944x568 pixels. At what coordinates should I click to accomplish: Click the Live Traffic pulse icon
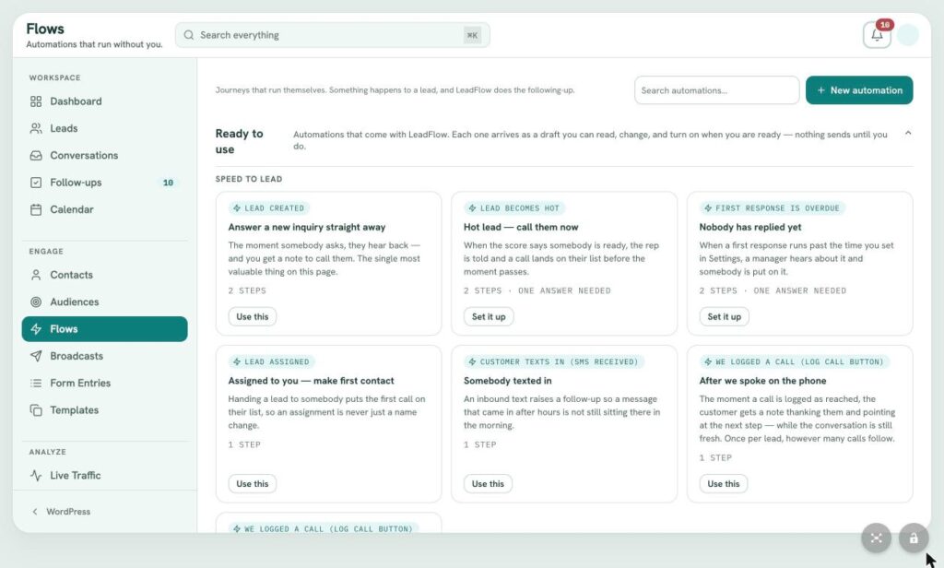pyautogui.click(x=36, y=475)
